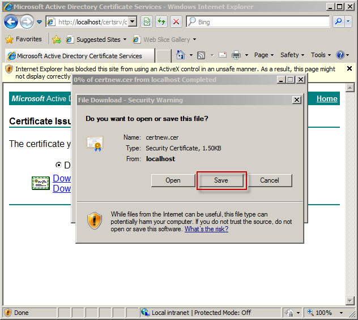Click the empty New Tab button
Image resolution: width=358 pixels, height=320 pixels.
pos(163,55)
